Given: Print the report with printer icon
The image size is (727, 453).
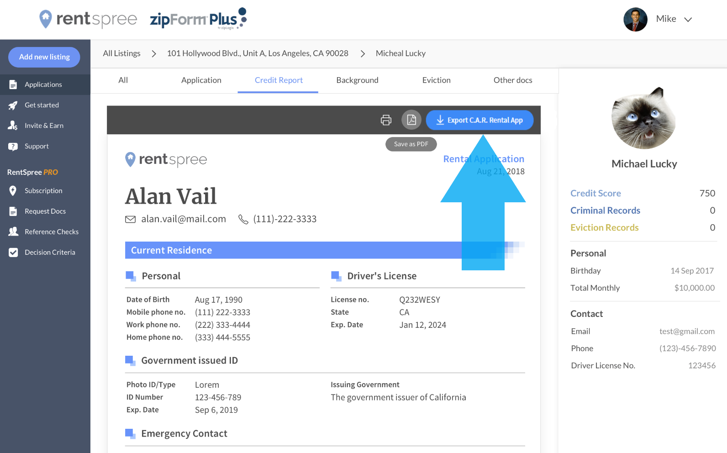Looking at the screenshot, I should (386, 120).
